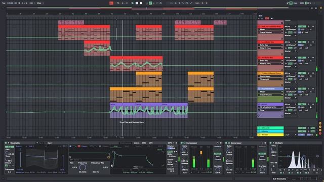Image resolution: width=324 pixels, height=182 pixels.
Task: Select the Amp envelope tab
Action: pos(116,146)
